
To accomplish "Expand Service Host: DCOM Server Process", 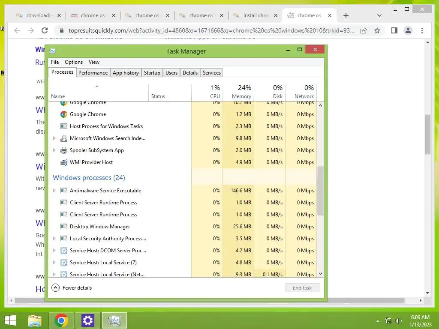I will click(54, 250).
